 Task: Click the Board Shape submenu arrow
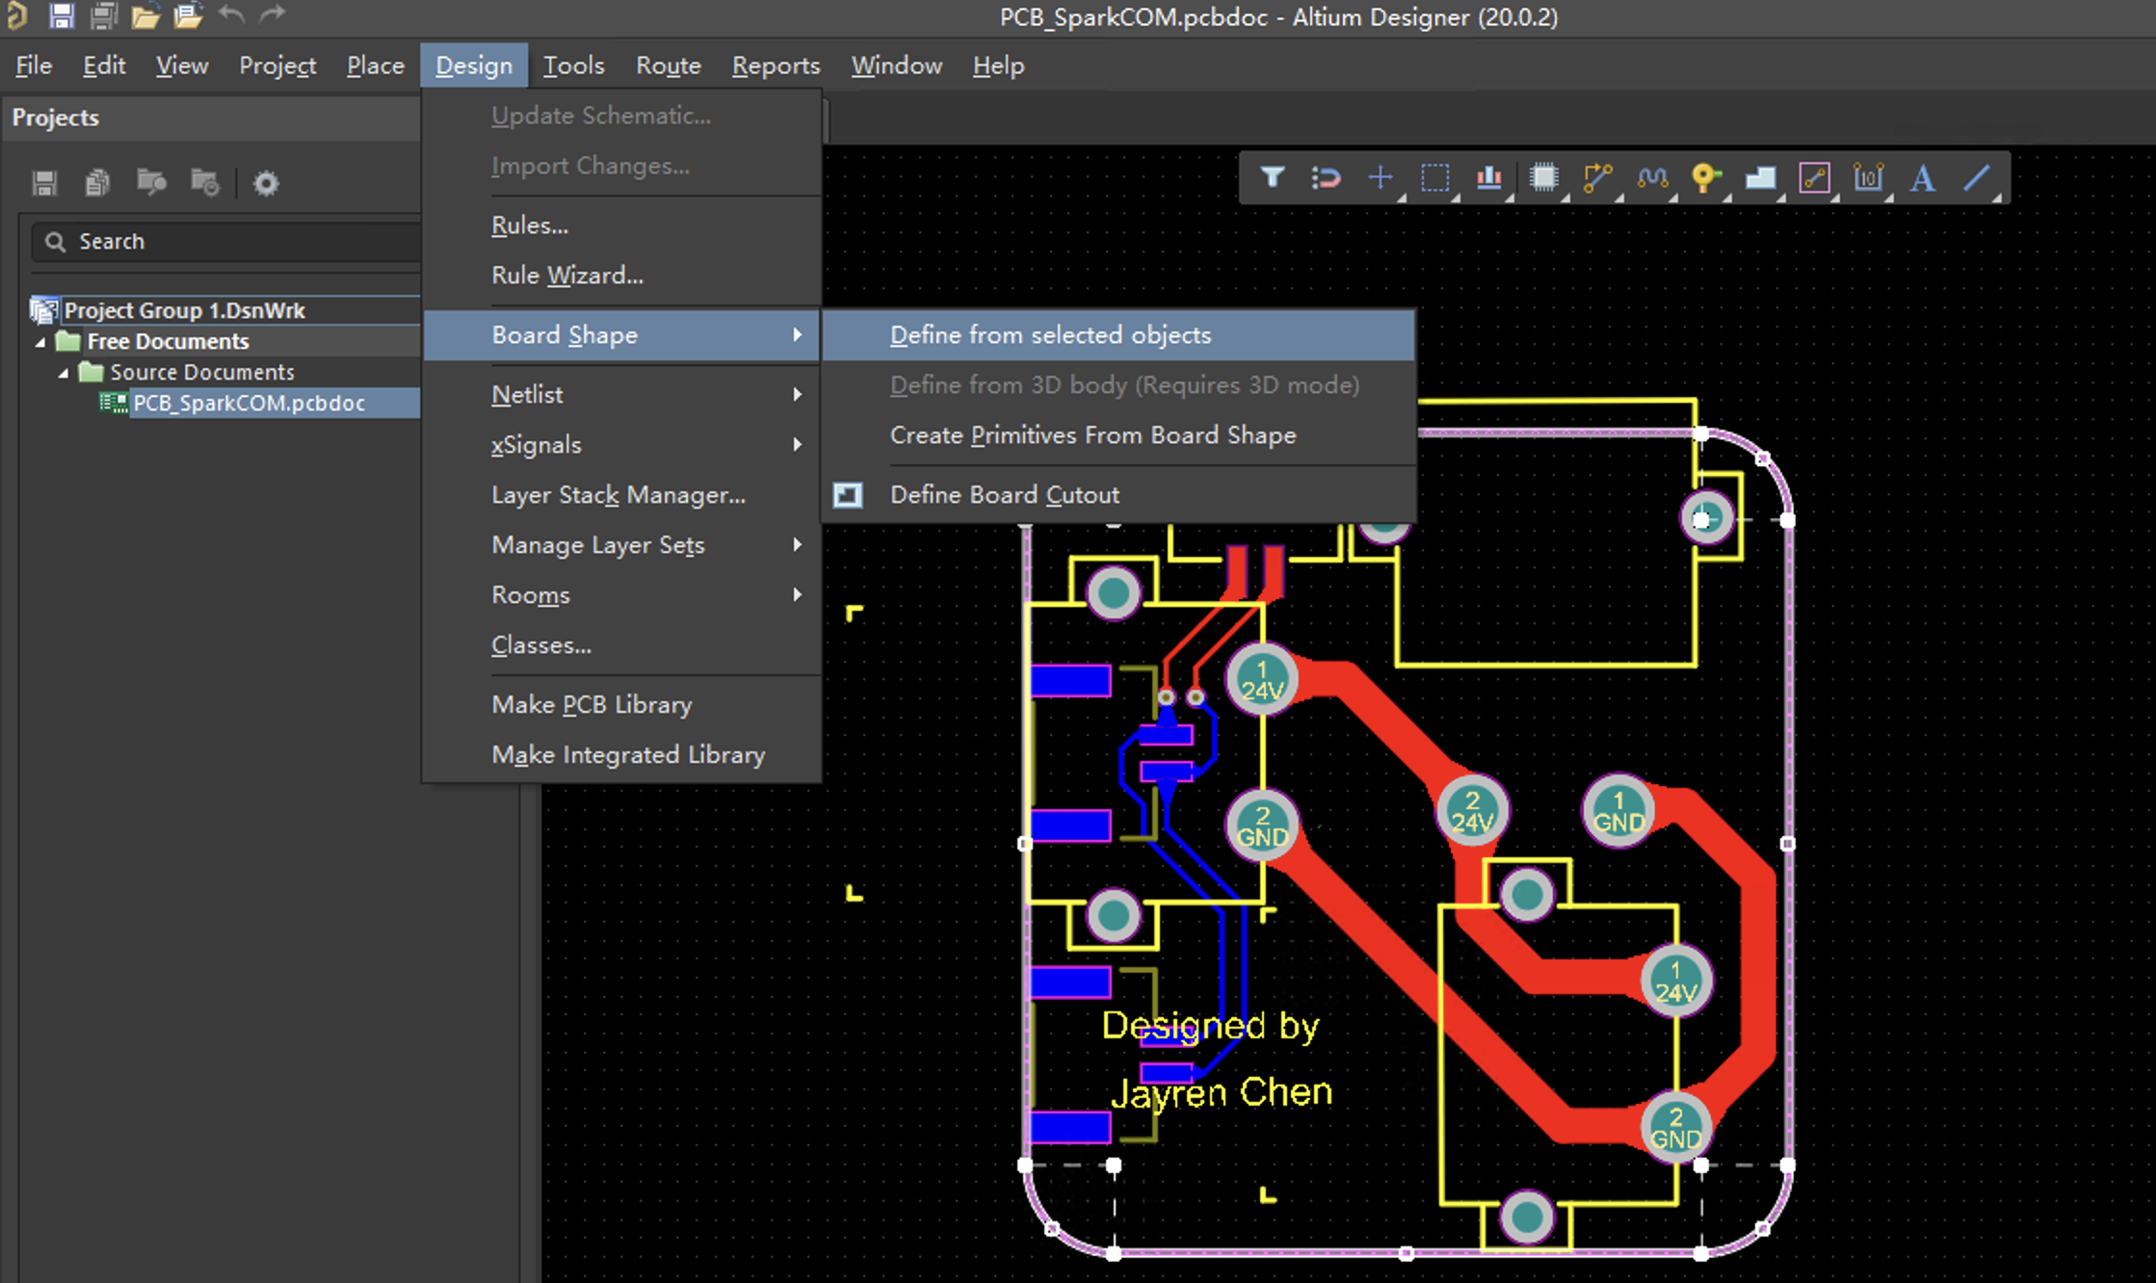pos(798,334)
